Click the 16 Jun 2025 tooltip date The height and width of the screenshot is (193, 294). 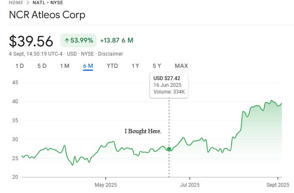[168, 85]
